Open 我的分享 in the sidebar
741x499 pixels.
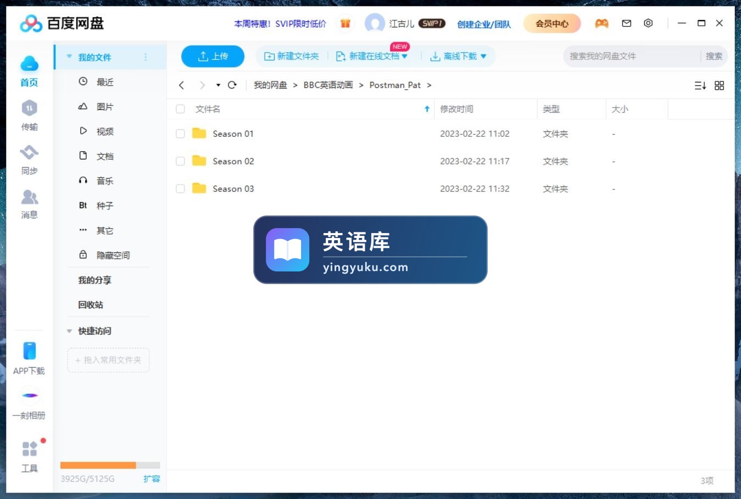[x=94, y=280]
